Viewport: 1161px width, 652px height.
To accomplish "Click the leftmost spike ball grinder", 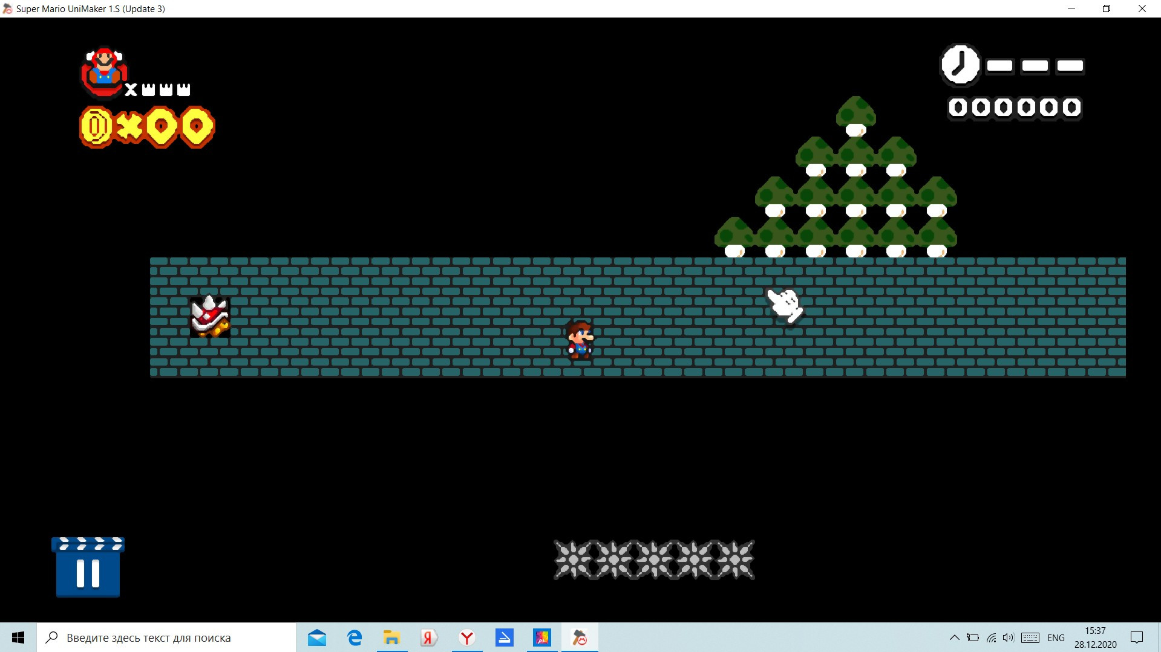I will [x=574, y=560].
